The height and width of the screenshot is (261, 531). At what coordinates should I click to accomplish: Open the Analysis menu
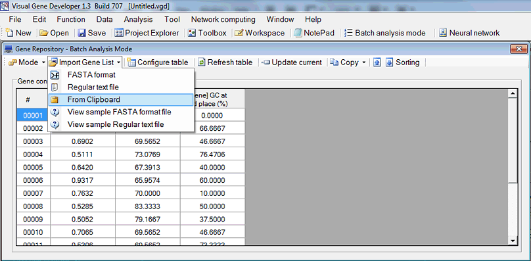point(138,19)
